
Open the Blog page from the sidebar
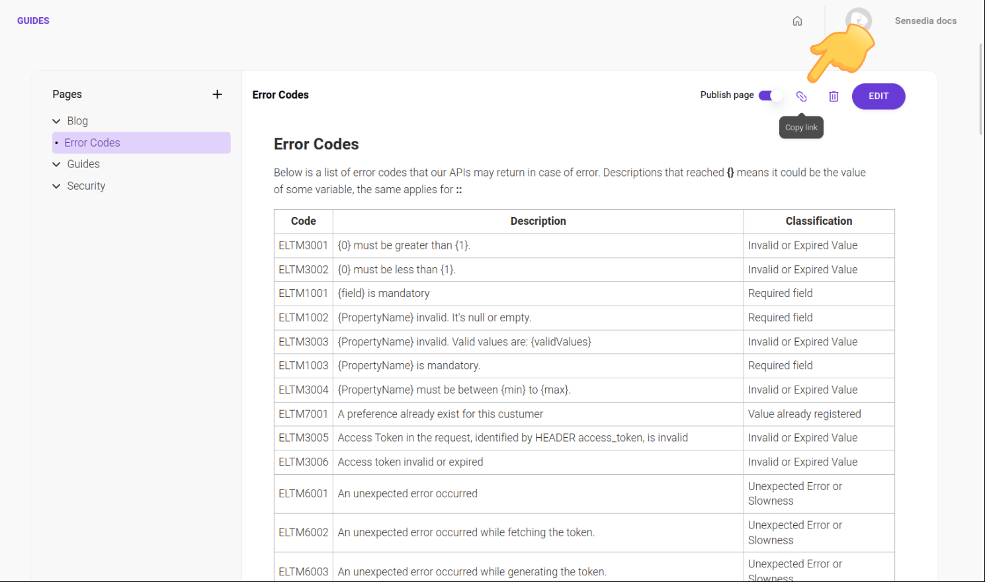coord(77,121)
